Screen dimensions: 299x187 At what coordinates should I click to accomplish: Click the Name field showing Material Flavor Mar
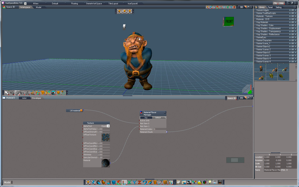pyautogui.click(x=272, y=170)
